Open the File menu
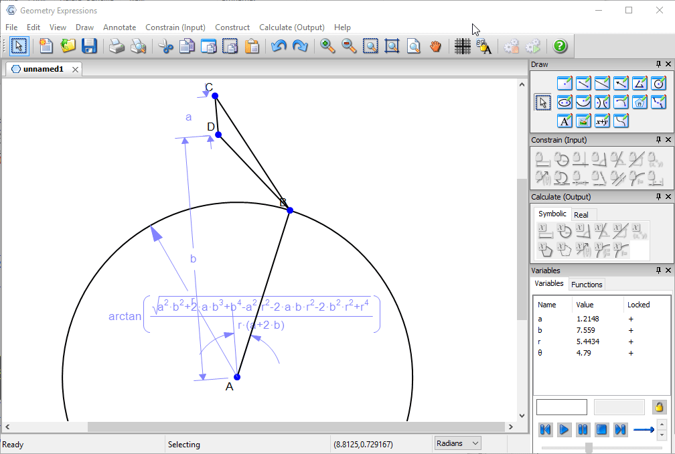 [x=11, y=27]
